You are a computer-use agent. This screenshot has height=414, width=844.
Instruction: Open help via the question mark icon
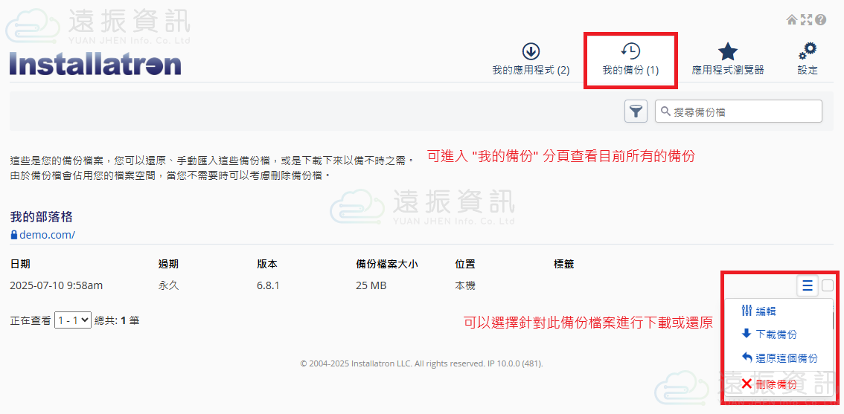click(x=821, y=20)
